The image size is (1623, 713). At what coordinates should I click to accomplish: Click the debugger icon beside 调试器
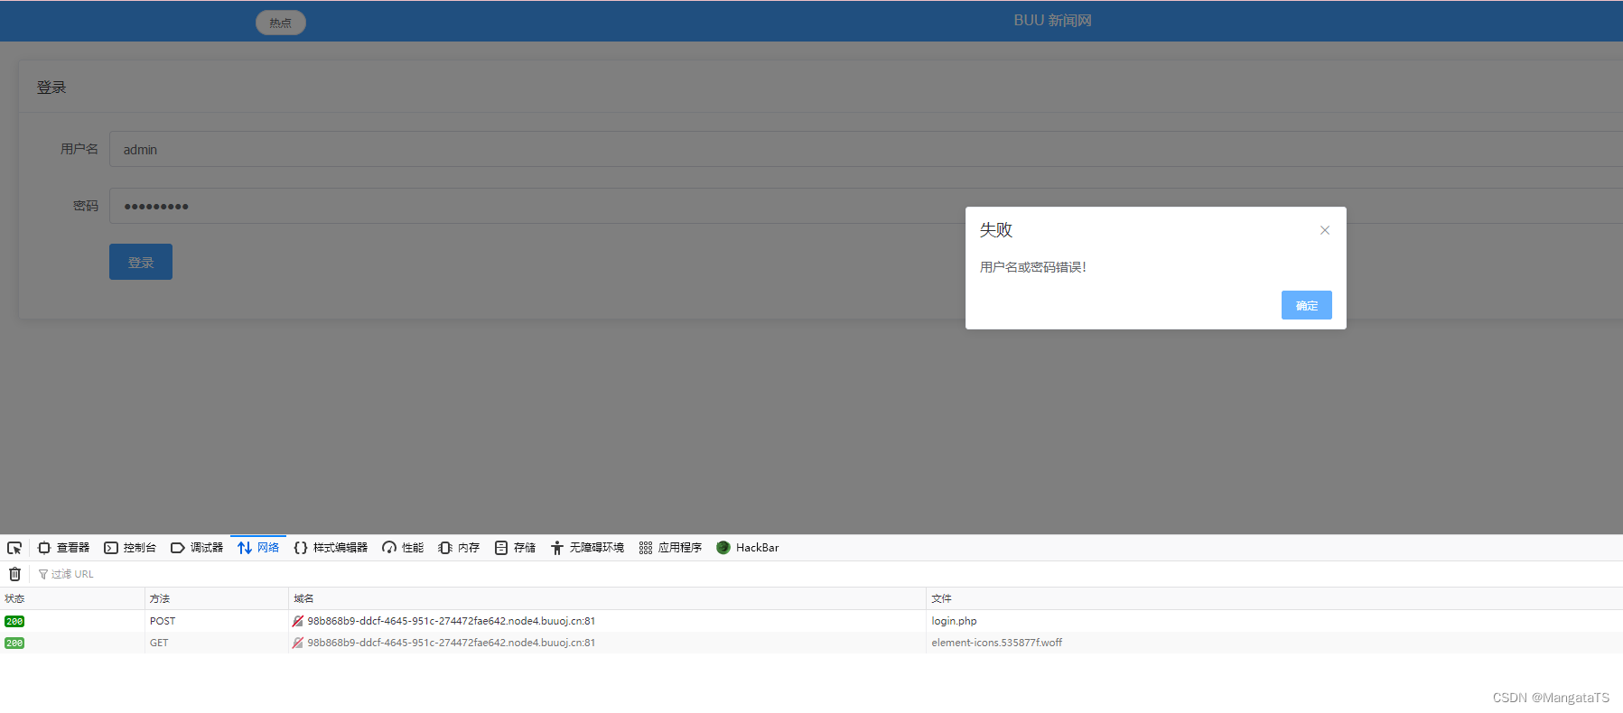click(178, 548)
